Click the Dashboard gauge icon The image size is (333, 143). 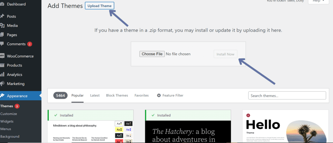click(2, 4)
